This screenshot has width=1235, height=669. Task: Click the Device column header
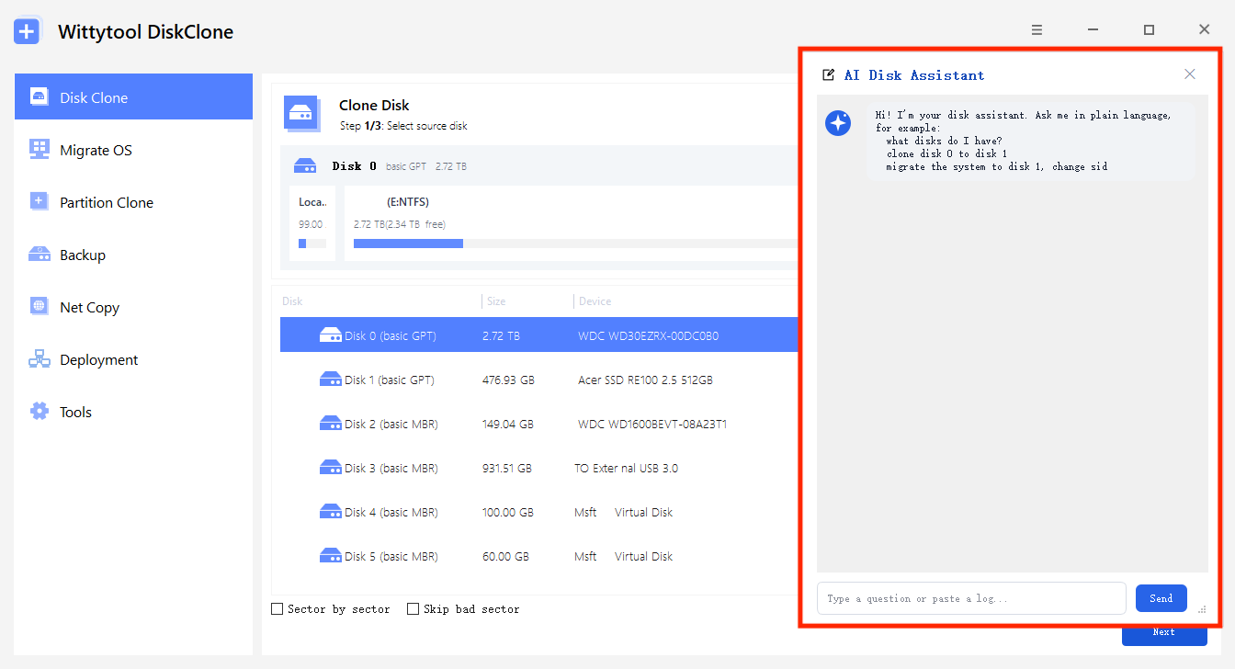pos(595,301)
